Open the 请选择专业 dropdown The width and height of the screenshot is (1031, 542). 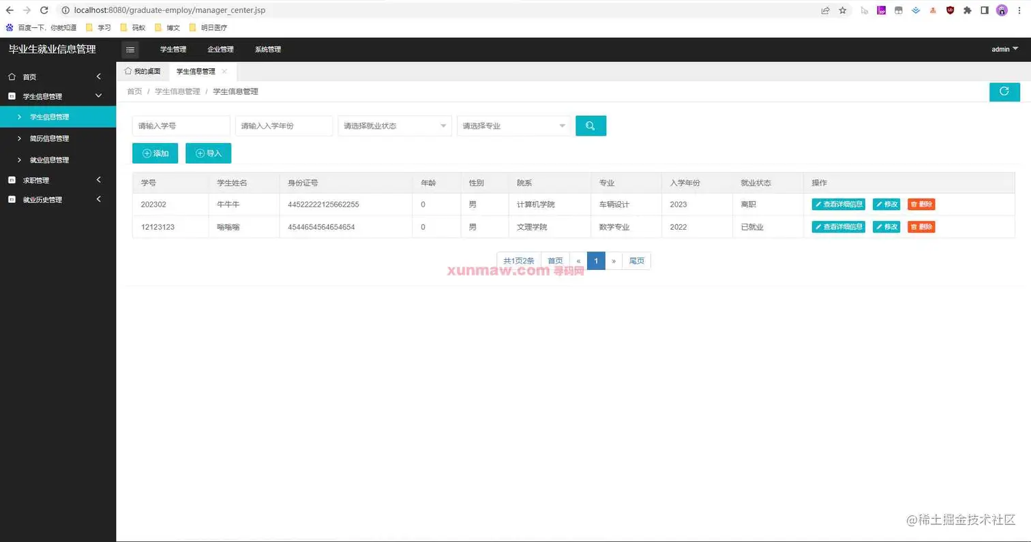click(x=512, y=125)
